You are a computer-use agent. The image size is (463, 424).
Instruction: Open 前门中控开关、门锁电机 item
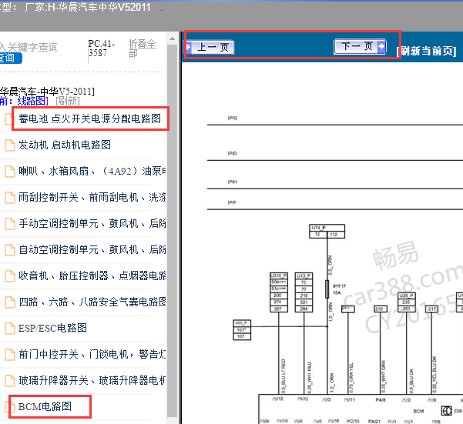(92, 355)
